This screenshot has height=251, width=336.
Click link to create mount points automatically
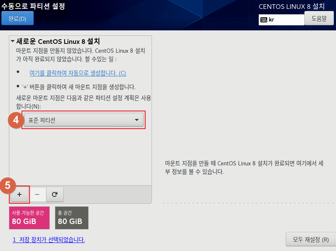pos(78,73)
